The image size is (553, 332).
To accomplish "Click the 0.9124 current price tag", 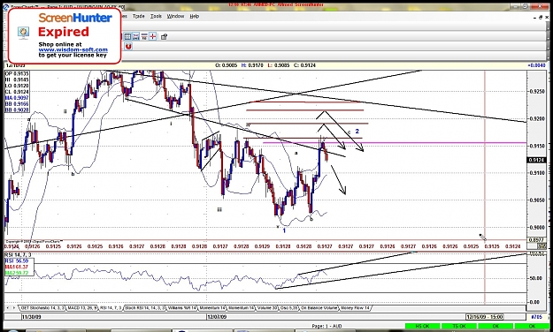I will pyautogui.click(x=537, y=160).
